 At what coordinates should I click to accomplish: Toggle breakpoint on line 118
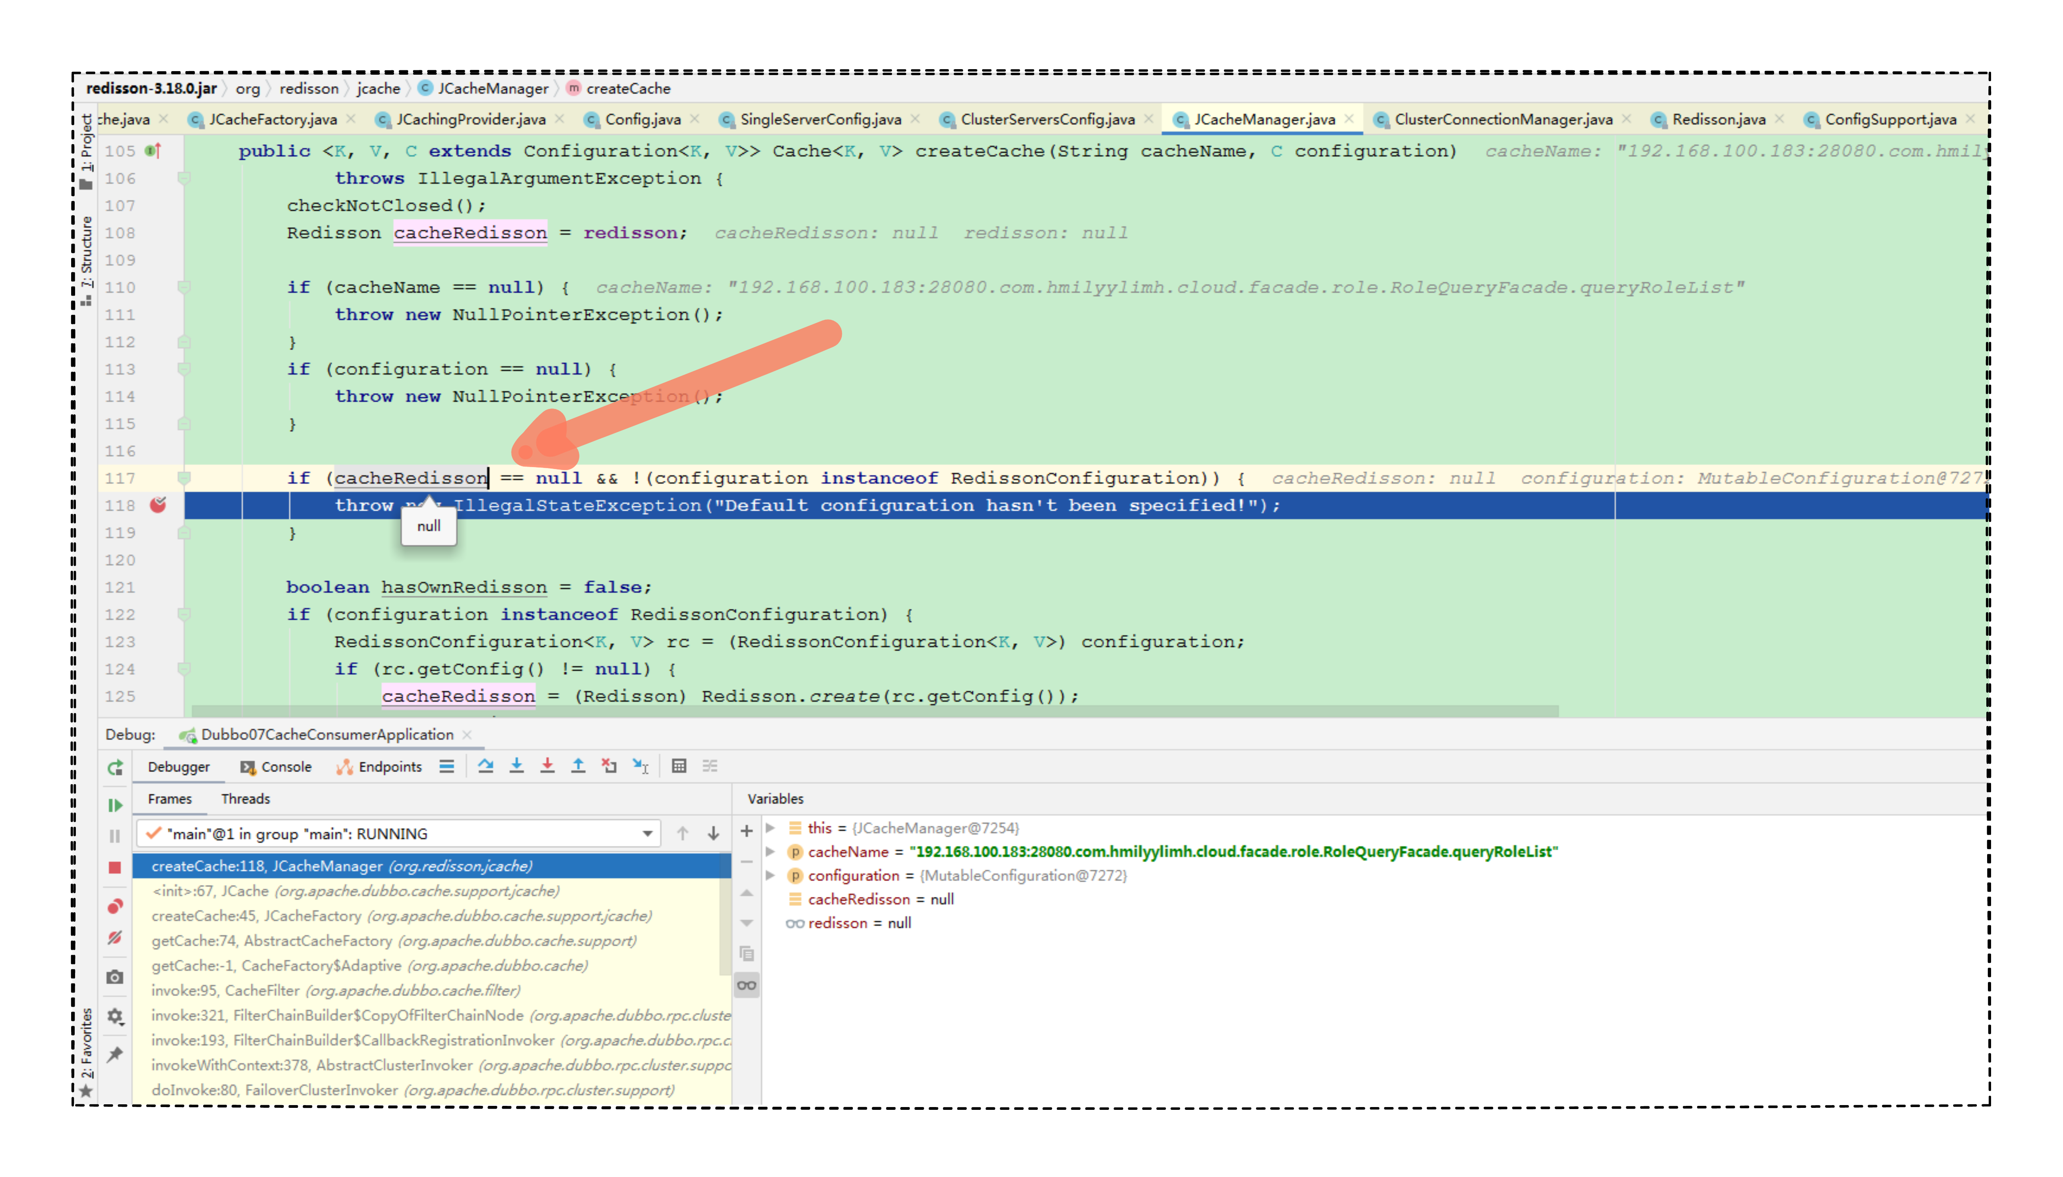[158, 505]
